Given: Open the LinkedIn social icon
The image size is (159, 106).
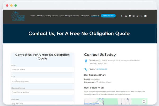Looking at the screenshot, I should [126, 16].
